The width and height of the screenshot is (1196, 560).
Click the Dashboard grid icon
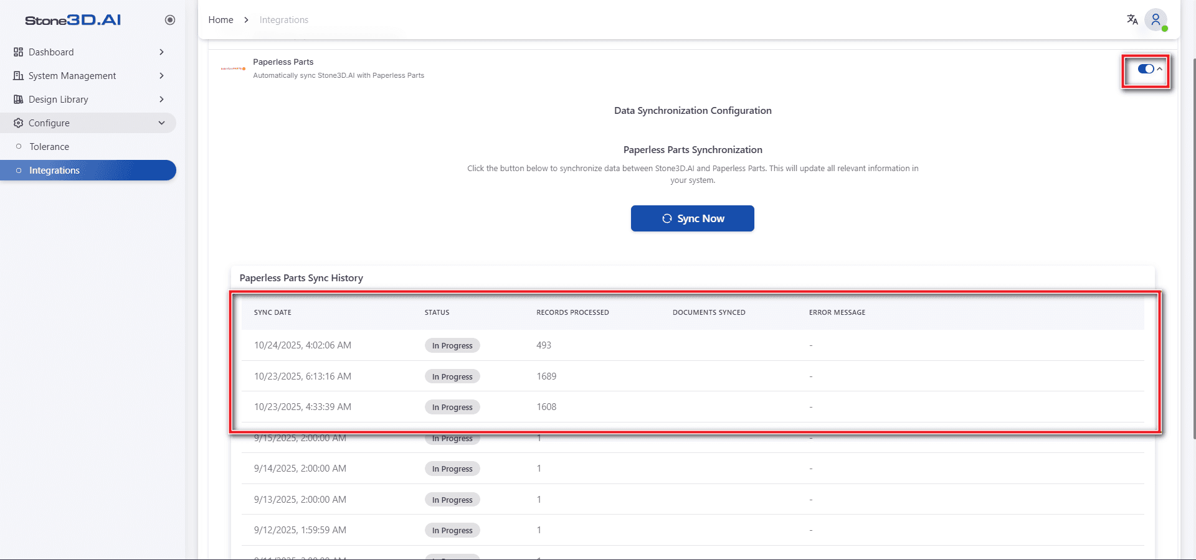click(x=18, y=52)
